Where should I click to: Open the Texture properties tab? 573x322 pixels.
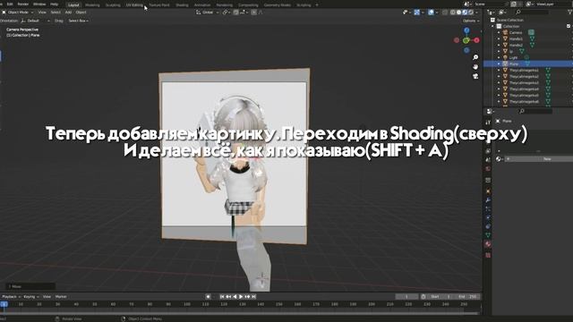488,255
